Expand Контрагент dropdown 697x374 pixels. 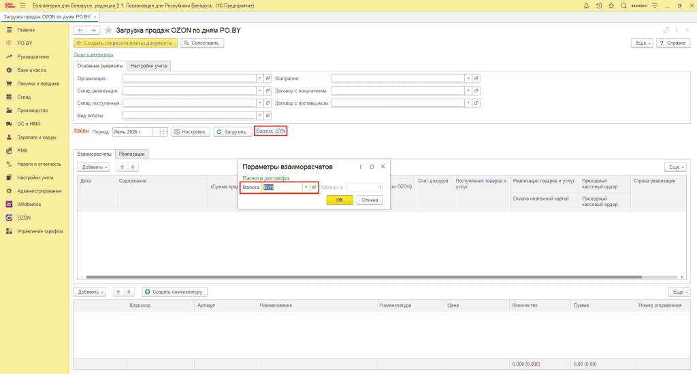coord(468,78)
